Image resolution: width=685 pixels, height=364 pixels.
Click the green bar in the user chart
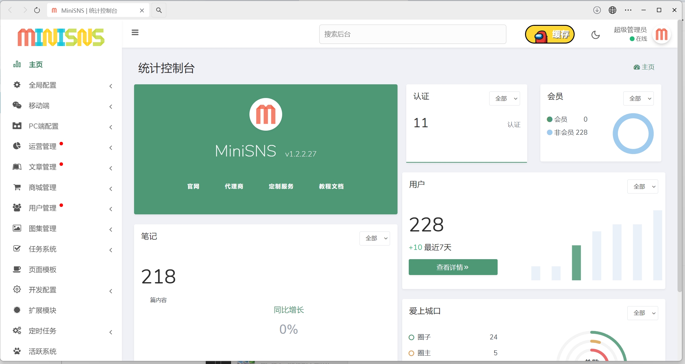tap(576, 263)
